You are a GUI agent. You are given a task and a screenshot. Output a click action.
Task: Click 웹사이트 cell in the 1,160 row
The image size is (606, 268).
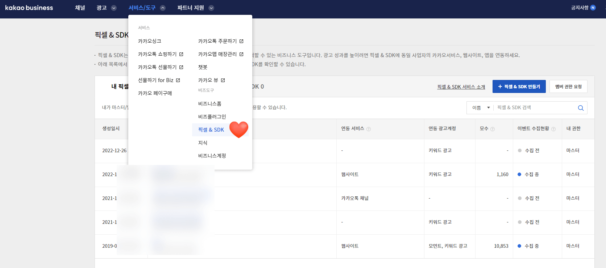pyautogui.click(x=350, y=174)
